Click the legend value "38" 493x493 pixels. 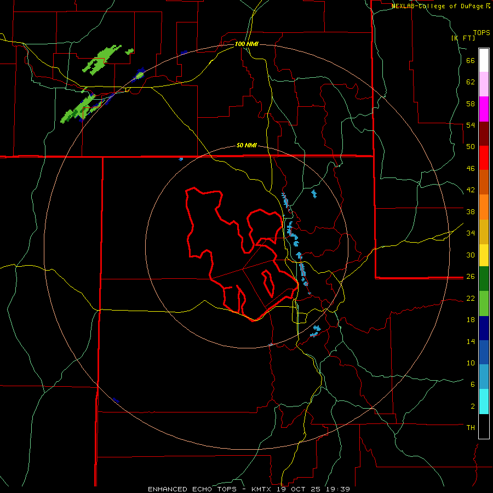[x=471, y=211]
